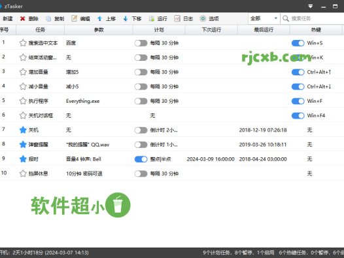The width and height of the screenshot is (344, 258).
Task: Unstar the 关机 task in row 7
Action: click(x=23, y=130)
